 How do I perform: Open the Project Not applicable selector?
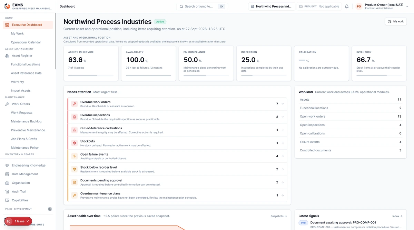[x=319, y=6]
